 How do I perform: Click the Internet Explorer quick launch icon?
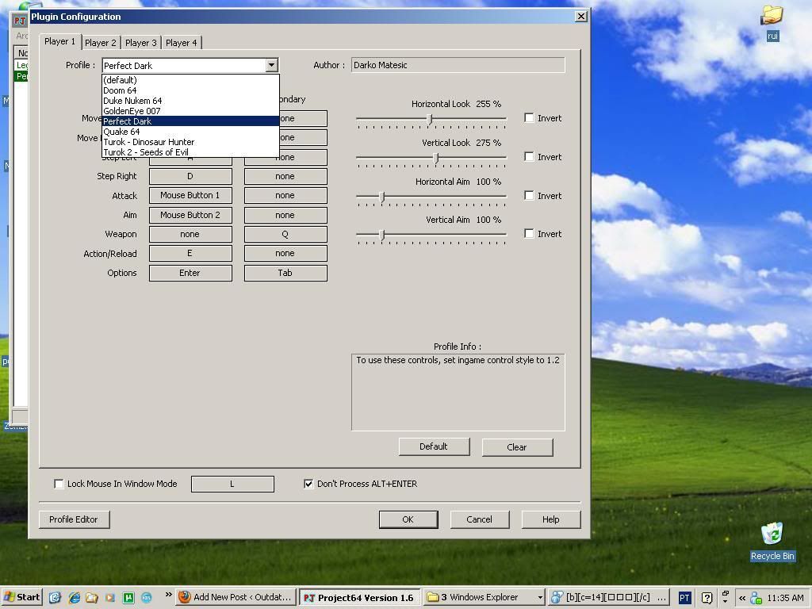74,597
